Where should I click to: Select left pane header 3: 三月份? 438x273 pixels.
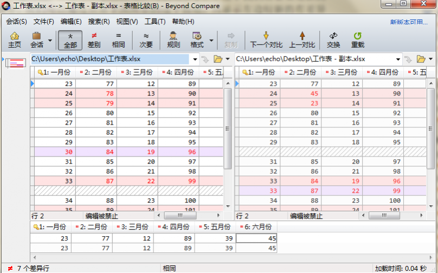[137, 72]
